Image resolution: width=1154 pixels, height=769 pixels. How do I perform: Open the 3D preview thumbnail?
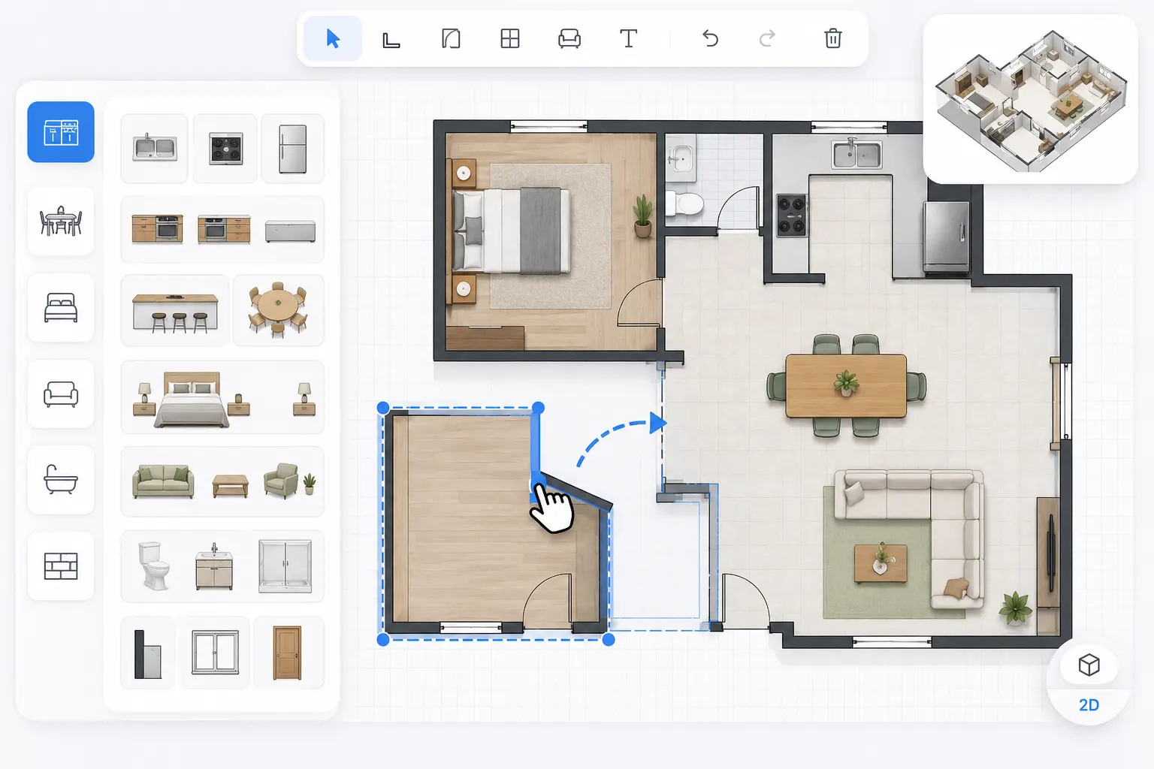coord(1030,99)
